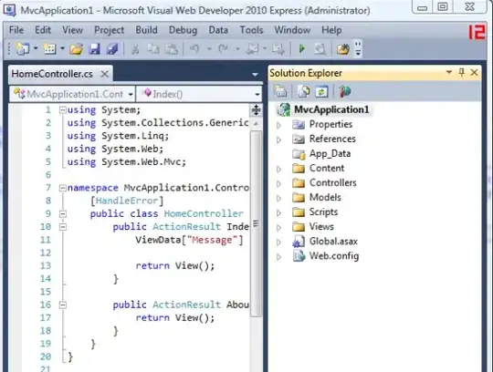493x372 pixels.
Task: Toggle auto-hide pin on Solution Explorer
Action: pyautogui.click(x=461, y=73)
